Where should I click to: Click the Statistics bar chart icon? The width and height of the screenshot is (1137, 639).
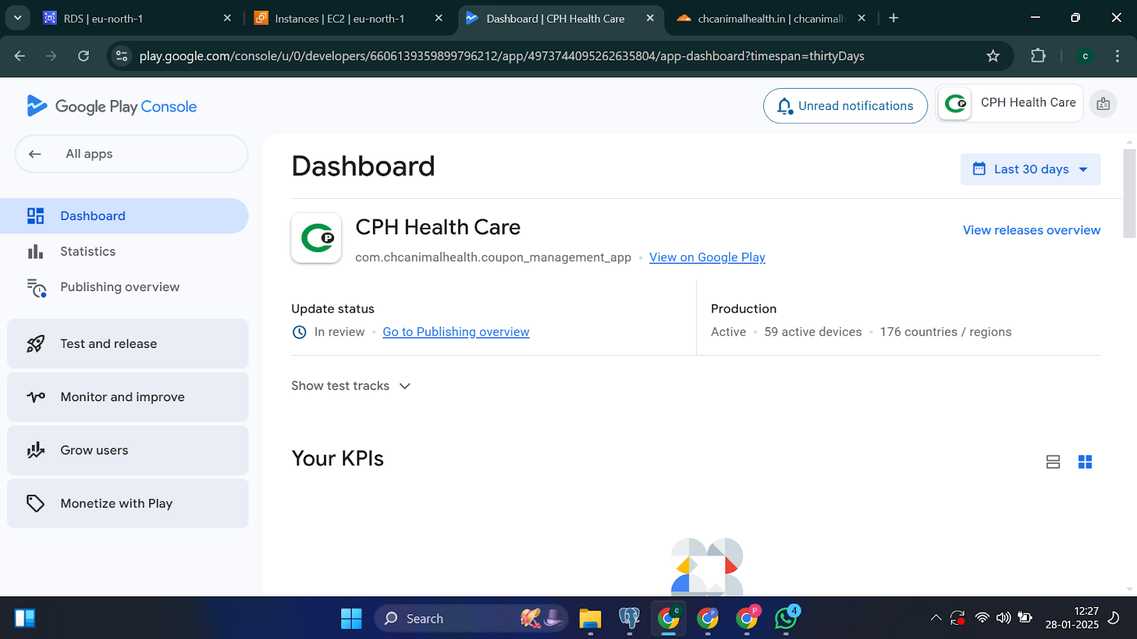pyautogui.click(x=36, y=251)
